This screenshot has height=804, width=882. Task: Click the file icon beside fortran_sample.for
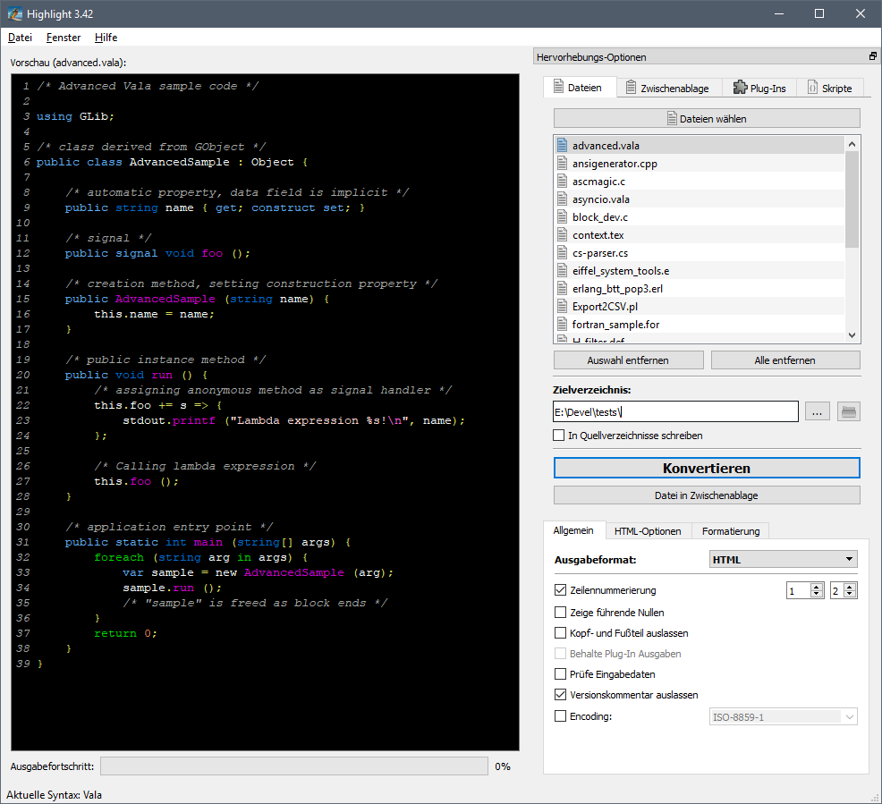[x=562, y=325]
